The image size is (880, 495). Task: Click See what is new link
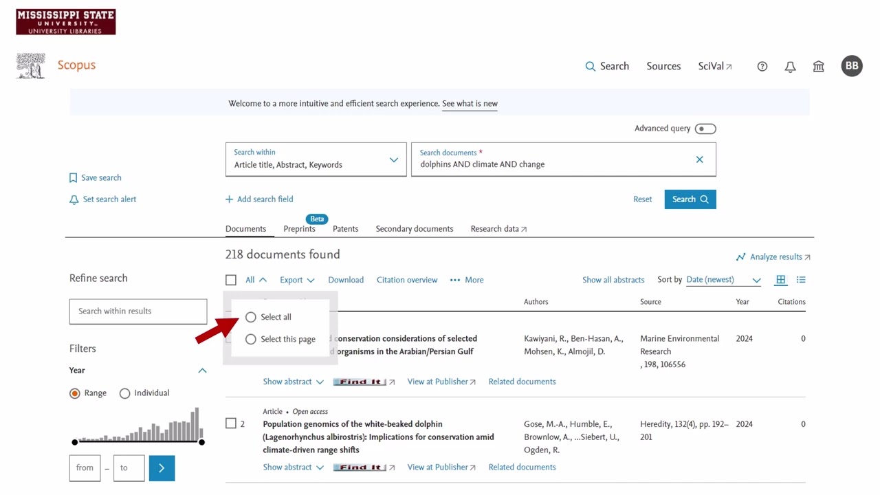tap(470, 104)
